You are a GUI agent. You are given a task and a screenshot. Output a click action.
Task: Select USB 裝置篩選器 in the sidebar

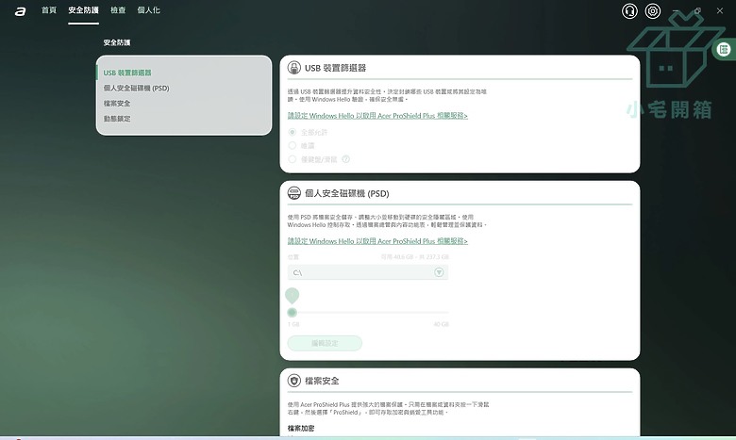(x=127, y=73)
